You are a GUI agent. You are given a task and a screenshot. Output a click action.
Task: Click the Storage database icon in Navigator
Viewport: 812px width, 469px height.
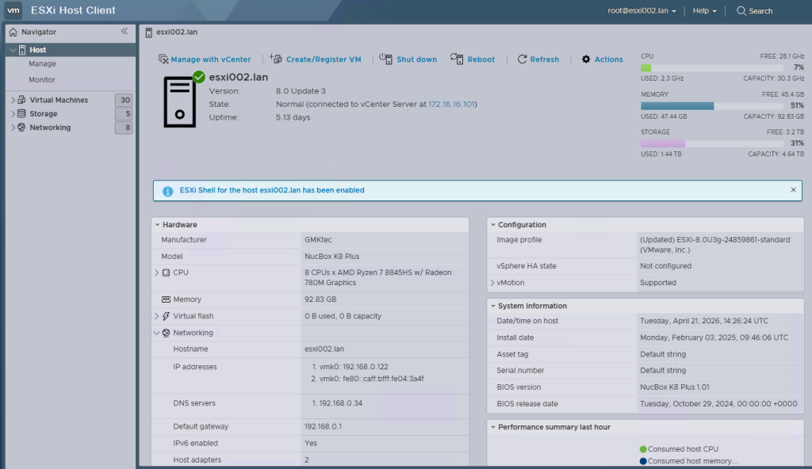[x=21, y=113]
